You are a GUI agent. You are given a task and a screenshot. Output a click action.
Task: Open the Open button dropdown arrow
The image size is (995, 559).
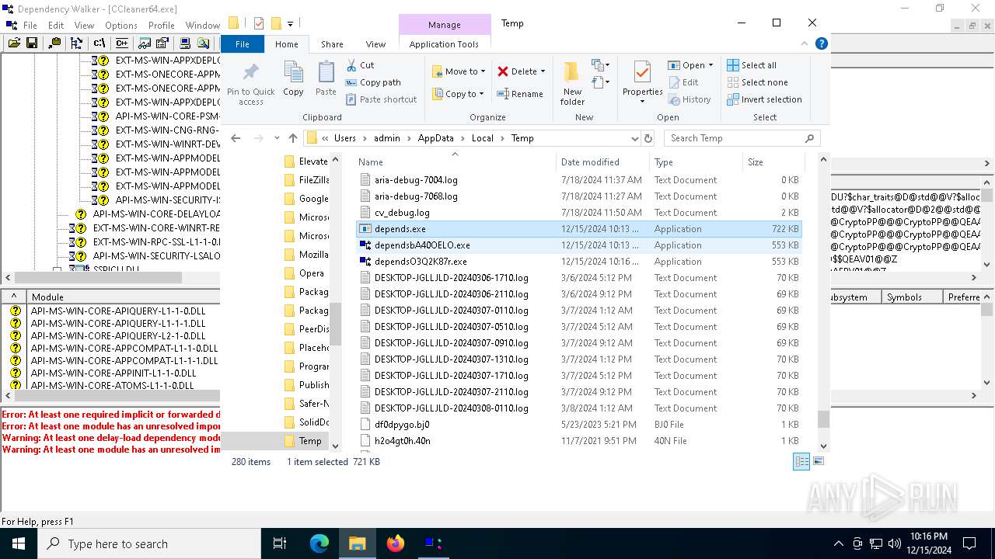[x=711, y=65]
